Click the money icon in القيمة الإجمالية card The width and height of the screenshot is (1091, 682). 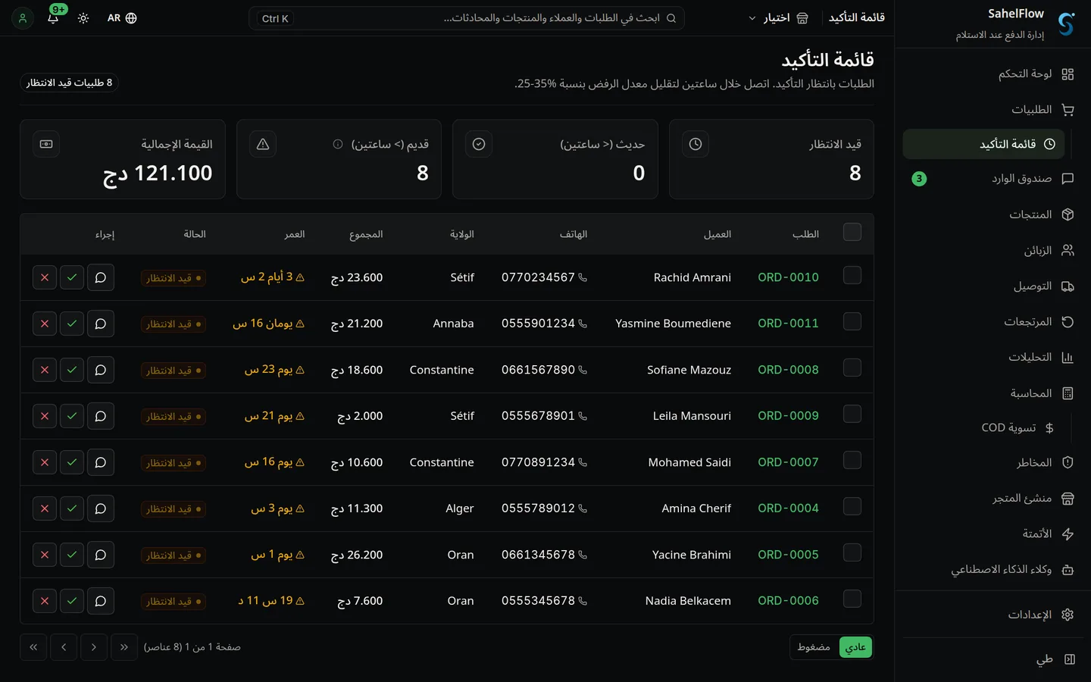click(x=46, y=144)
